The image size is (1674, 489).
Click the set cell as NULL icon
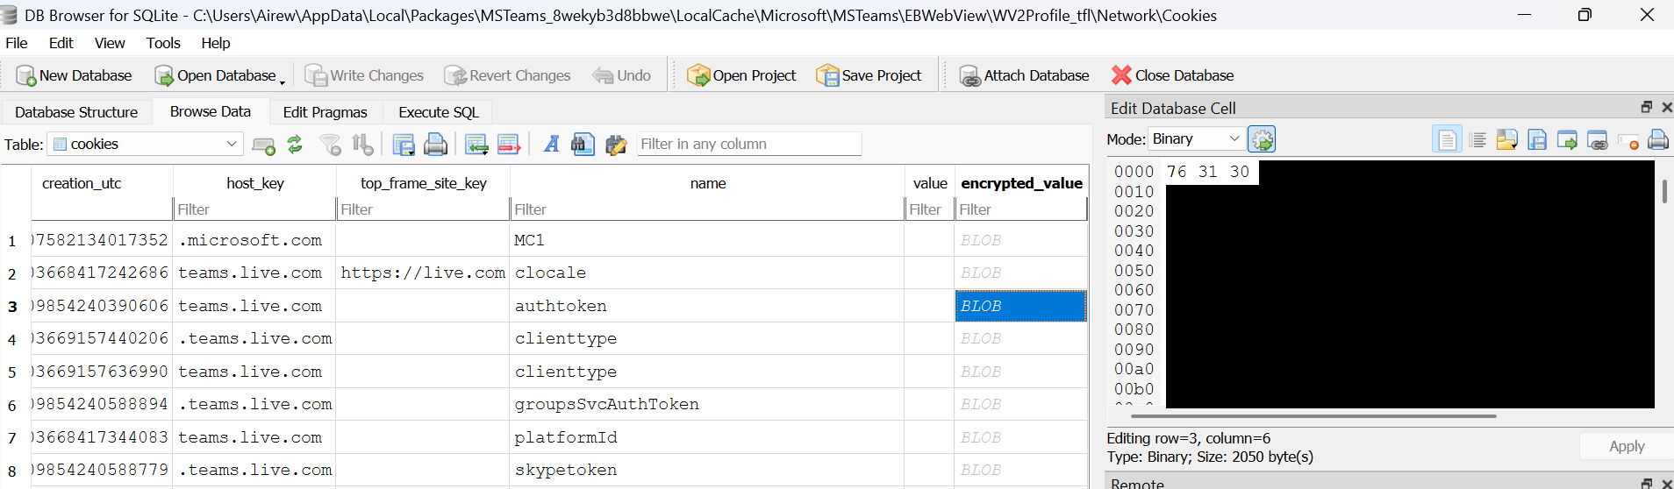[x=1628, y=139]
